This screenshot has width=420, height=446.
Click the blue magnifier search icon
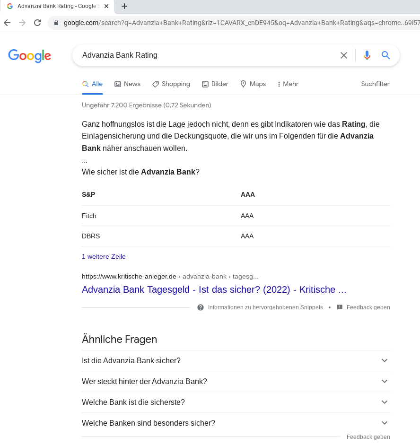pyautogui.click(x=386, y=55)
